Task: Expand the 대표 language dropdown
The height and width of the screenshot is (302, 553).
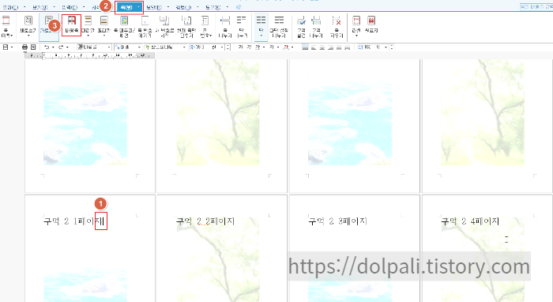Action: [139, 47]
